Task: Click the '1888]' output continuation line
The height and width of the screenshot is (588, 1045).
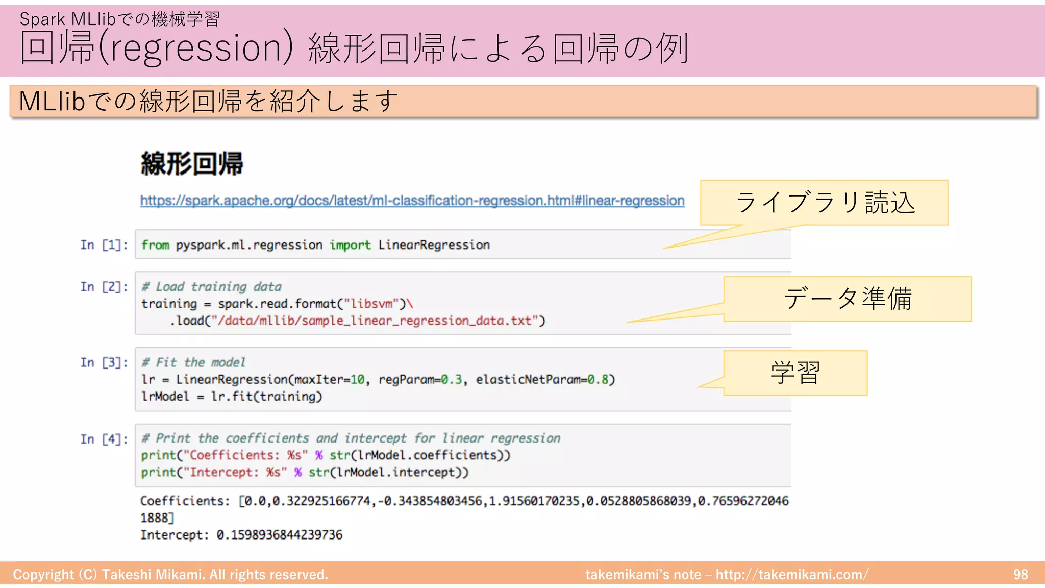Action: click(x=157, y=518)
